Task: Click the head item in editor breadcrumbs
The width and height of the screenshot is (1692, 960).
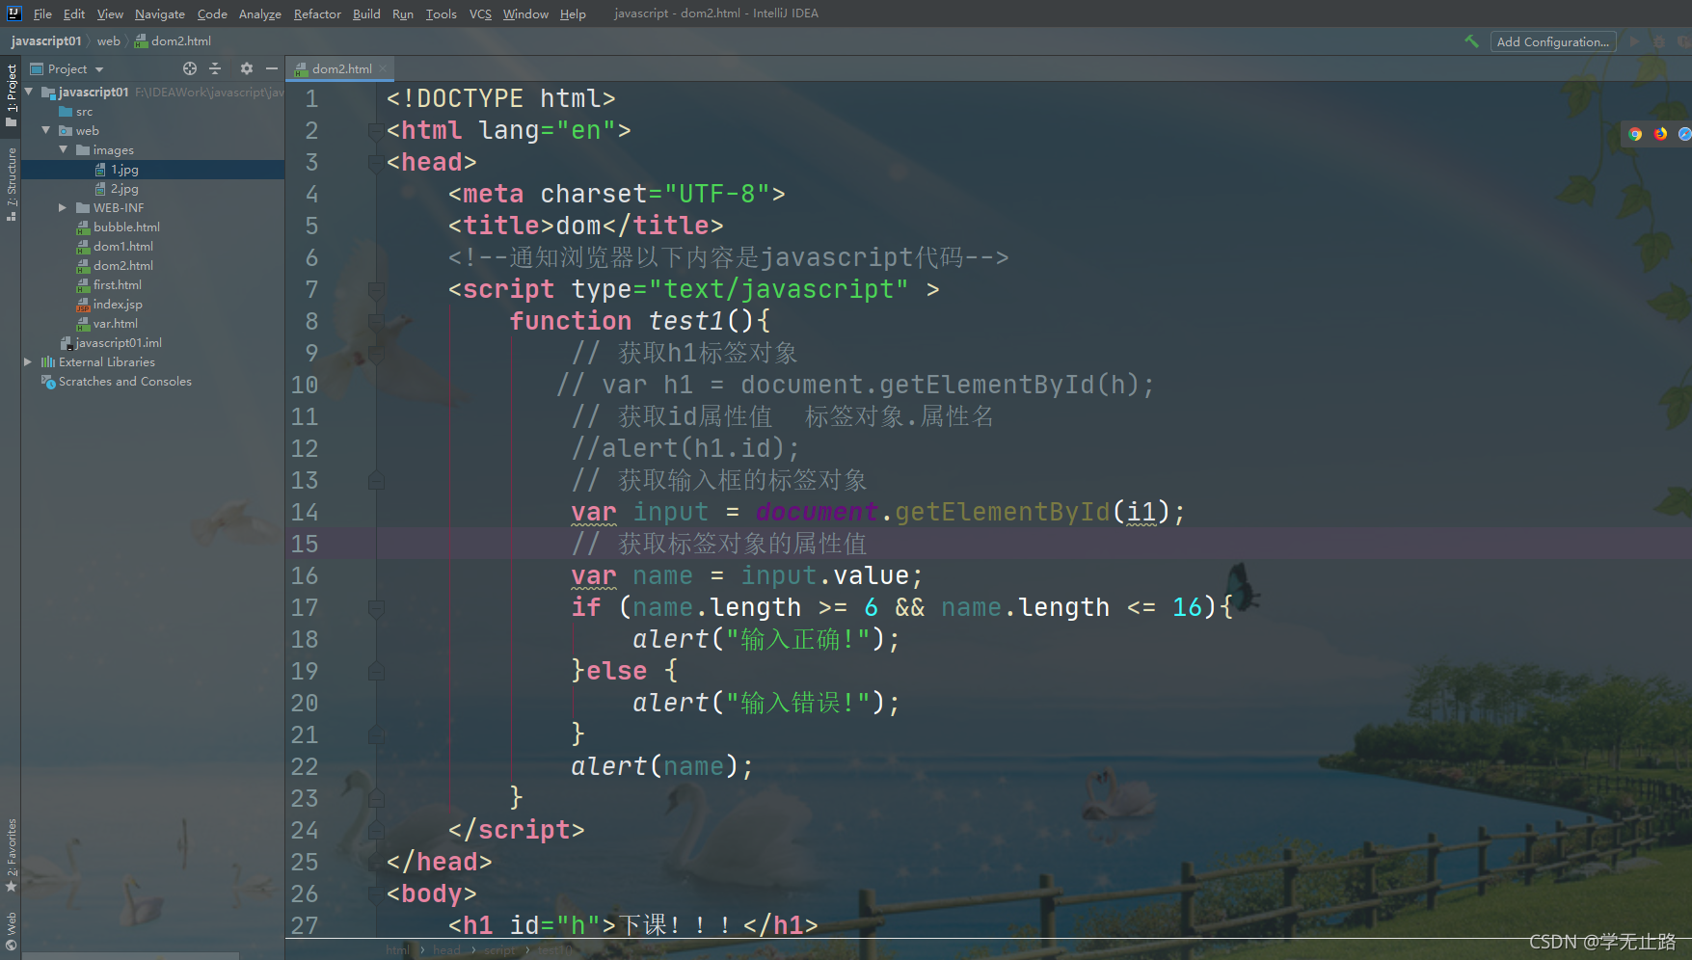Action: tap(446, 950)
